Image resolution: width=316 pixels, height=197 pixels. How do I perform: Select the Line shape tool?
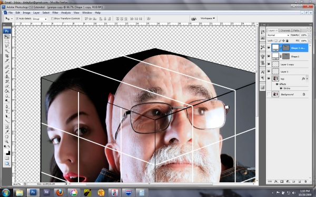[x=7, y=121]
